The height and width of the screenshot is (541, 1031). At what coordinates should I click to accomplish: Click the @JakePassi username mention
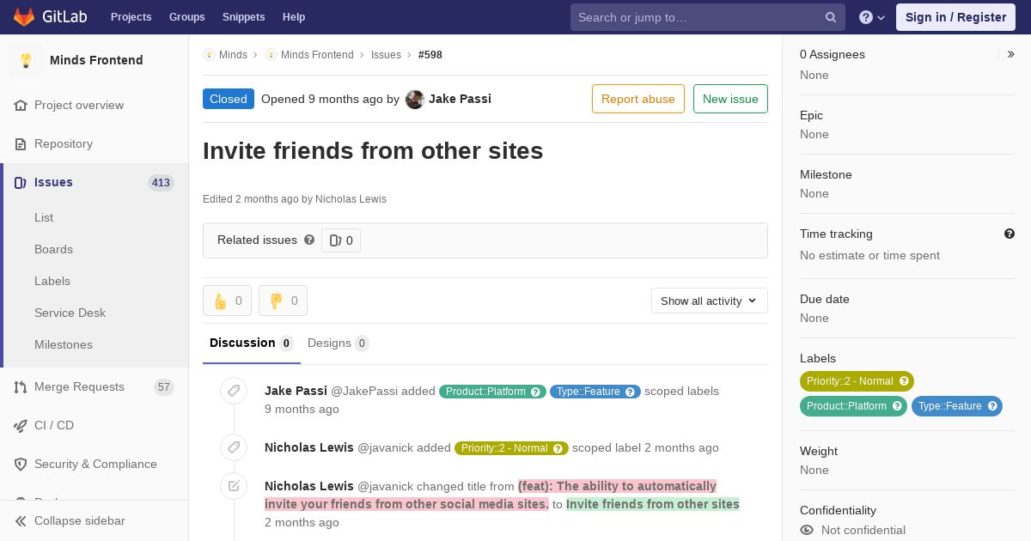[x=364, y=392]
